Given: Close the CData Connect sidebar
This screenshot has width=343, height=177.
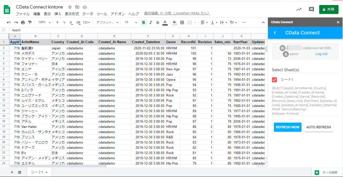Looking at the screenshot, I should pyautogui.click(x=338, y=22).
